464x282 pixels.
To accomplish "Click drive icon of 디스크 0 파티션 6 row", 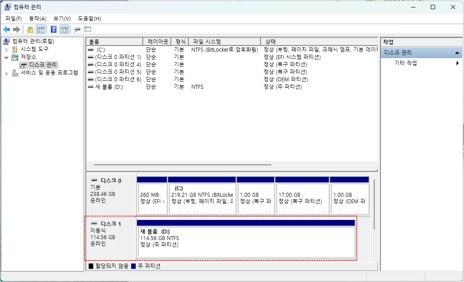I will point(91,79).
